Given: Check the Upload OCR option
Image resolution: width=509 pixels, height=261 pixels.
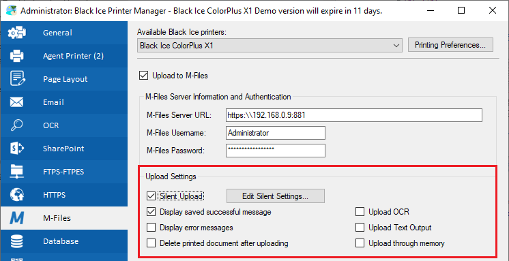Looking at the screenshot, I should point(360,212).
